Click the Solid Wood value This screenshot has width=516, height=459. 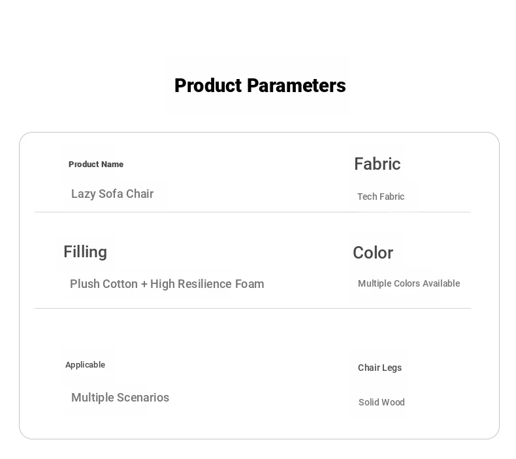381,402
